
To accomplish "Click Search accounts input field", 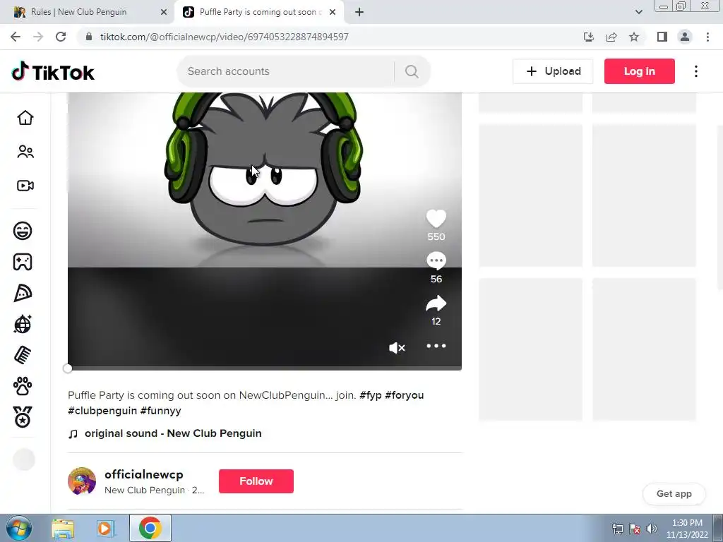I will coord(286,71).
